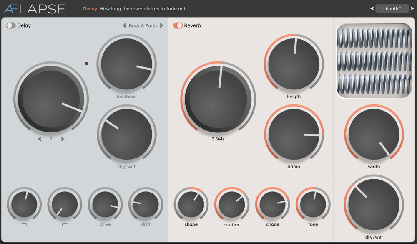The height and width of the screenshot is (244, 417).
Task: Increase delay division with right stepper arrow
Action: 63,139
